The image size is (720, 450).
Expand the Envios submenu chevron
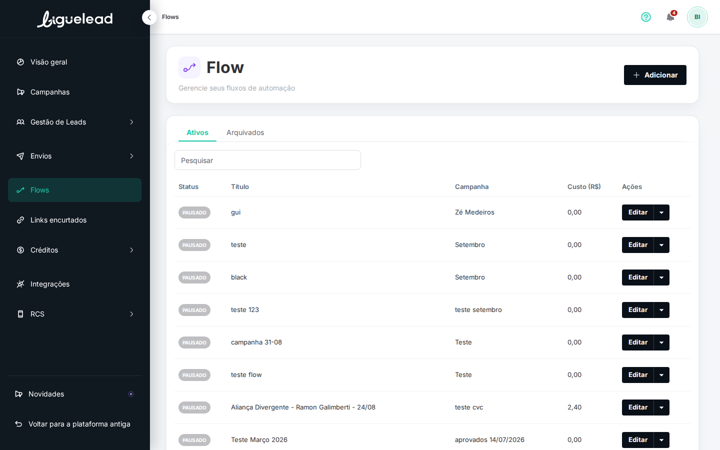click(131, 156)
